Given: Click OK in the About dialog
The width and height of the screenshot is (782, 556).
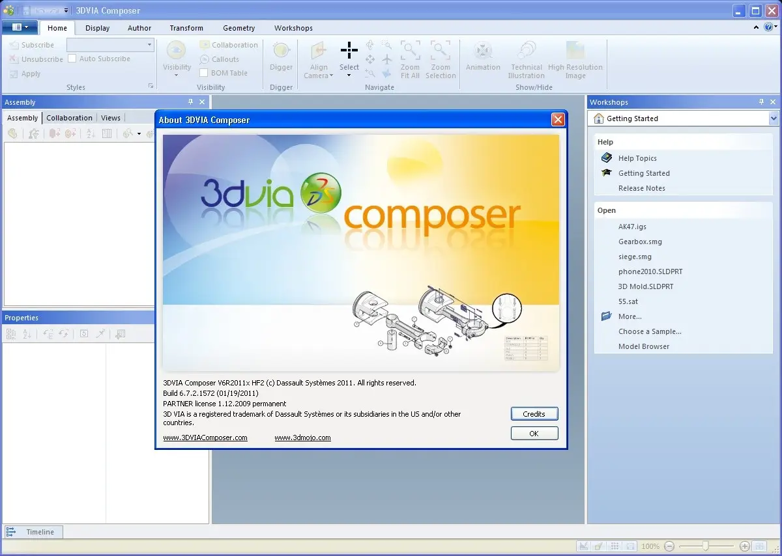Looking at the screenshot, I should point(534,434).
